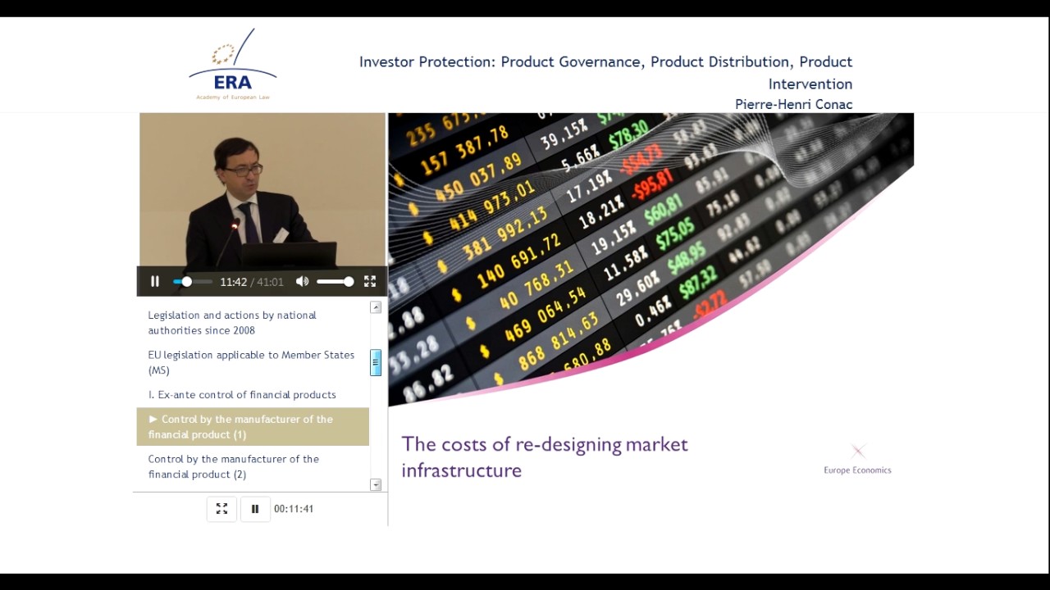Enter fullscreen from video player bar
Viewport: 1050px width, 590px height.
click(370, 281)
